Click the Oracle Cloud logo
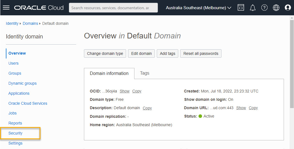The image size is (294, 149). click(x=39, y=8)
